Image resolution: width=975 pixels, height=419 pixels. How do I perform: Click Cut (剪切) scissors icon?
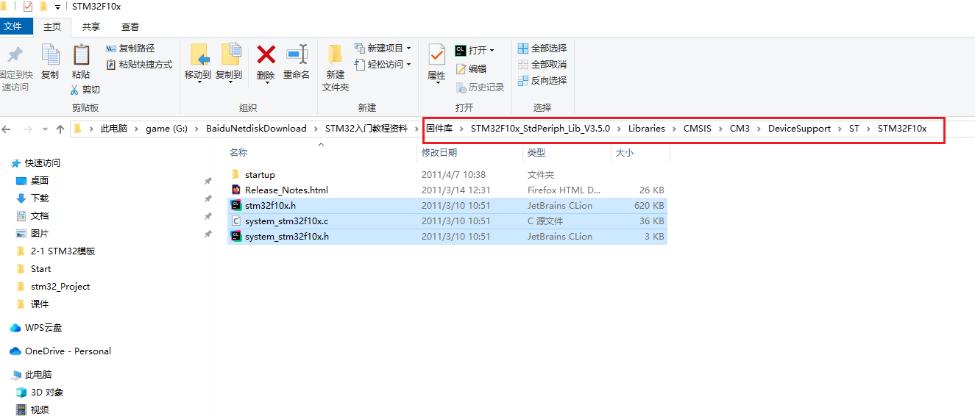tap(74, 90)
